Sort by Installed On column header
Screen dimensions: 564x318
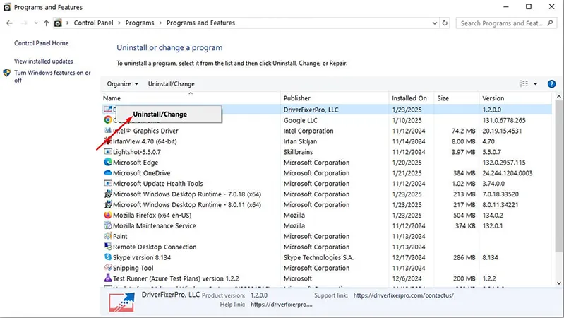point(411,98)
